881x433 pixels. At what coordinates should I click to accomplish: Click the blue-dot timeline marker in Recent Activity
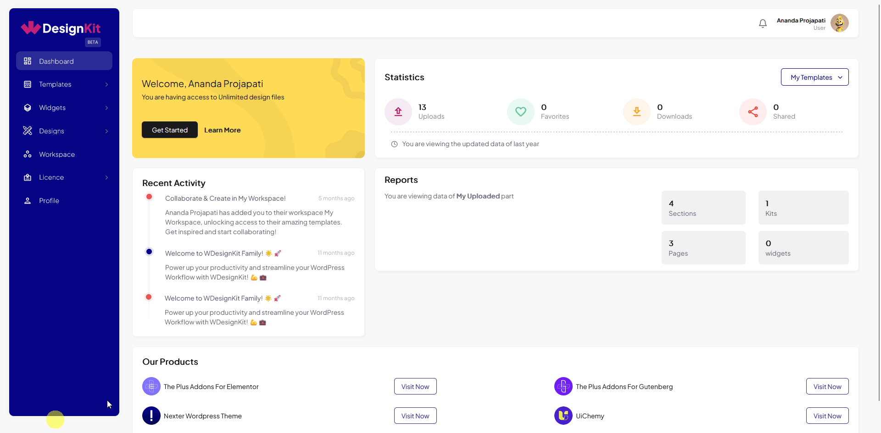tap(149, 252)
